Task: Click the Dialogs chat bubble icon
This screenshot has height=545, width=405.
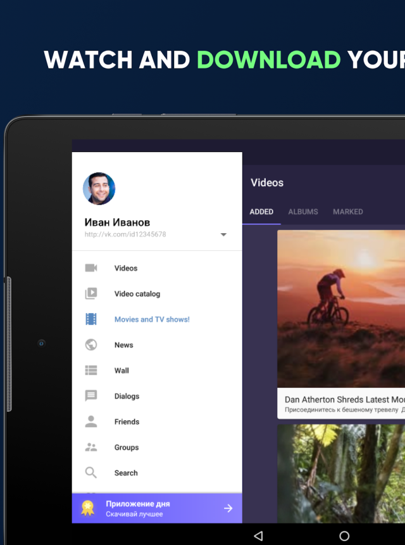Action: coord(91,396)
